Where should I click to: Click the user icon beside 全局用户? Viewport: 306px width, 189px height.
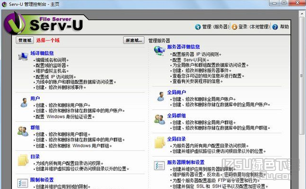[x=161, y=96]
